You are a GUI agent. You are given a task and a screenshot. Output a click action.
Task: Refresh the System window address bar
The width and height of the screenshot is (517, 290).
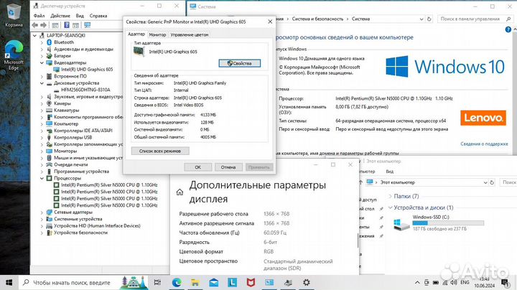(429, 19)
